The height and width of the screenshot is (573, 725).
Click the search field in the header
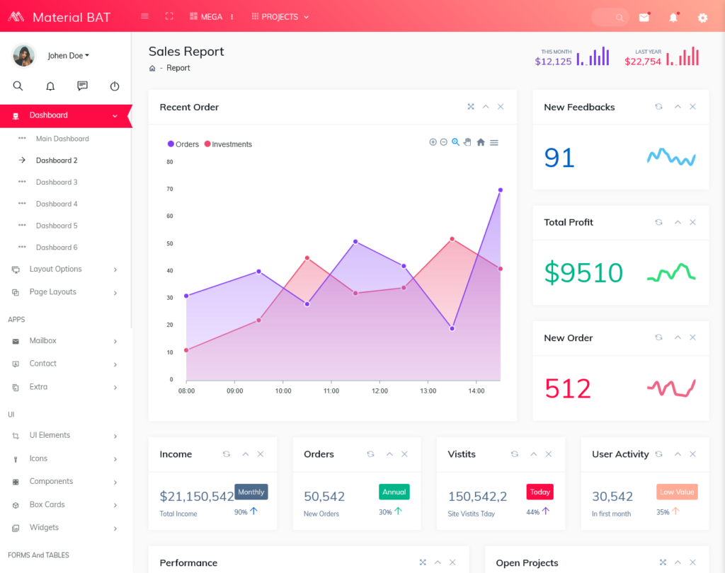(x=609, y=18)
